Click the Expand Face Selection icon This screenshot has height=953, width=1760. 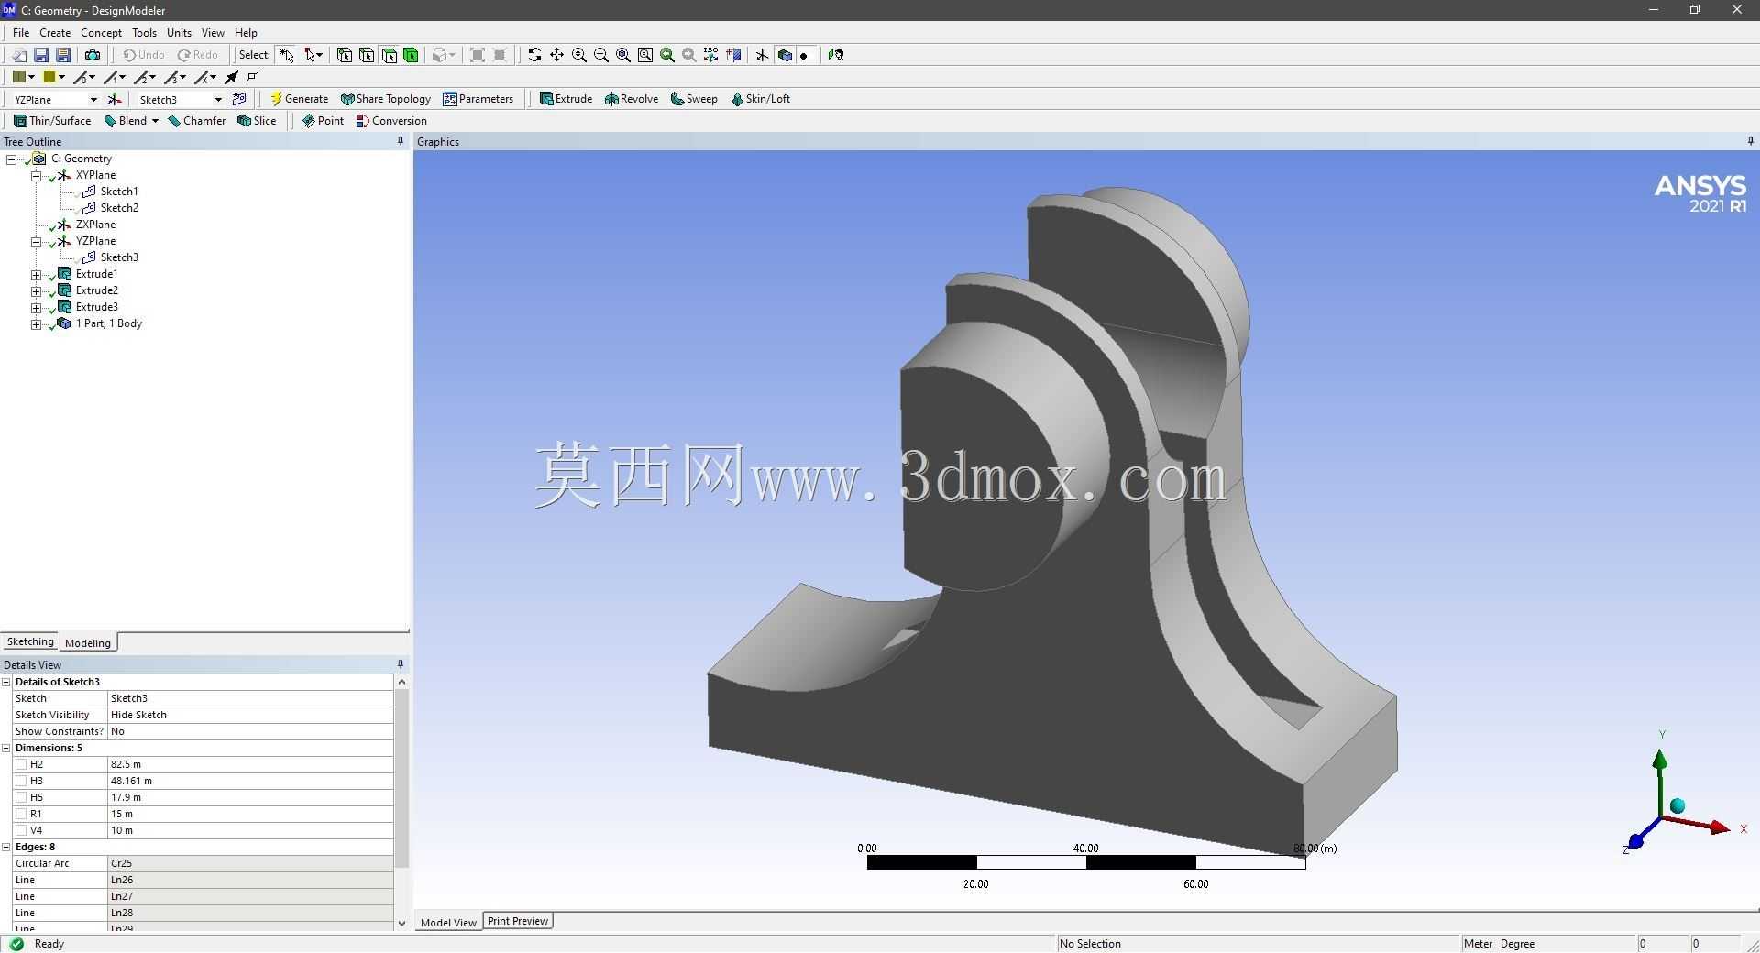point(478,55)
